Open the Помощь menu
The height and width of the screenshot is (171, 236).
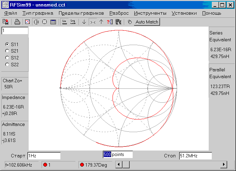point(212,13)
